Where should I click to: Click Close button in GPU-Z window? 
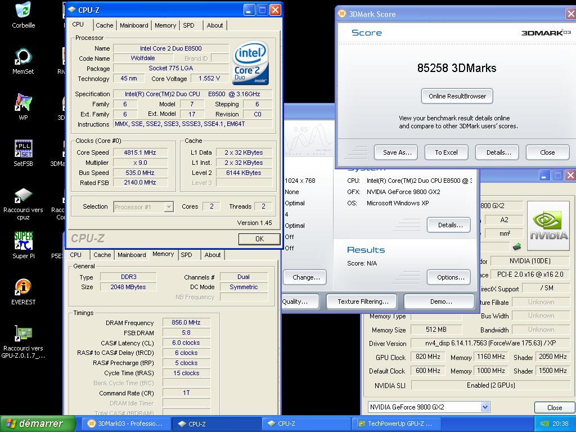point(554,408)
